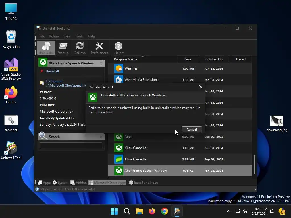
Task: Open This PC desktop icon
Action: 11,12
